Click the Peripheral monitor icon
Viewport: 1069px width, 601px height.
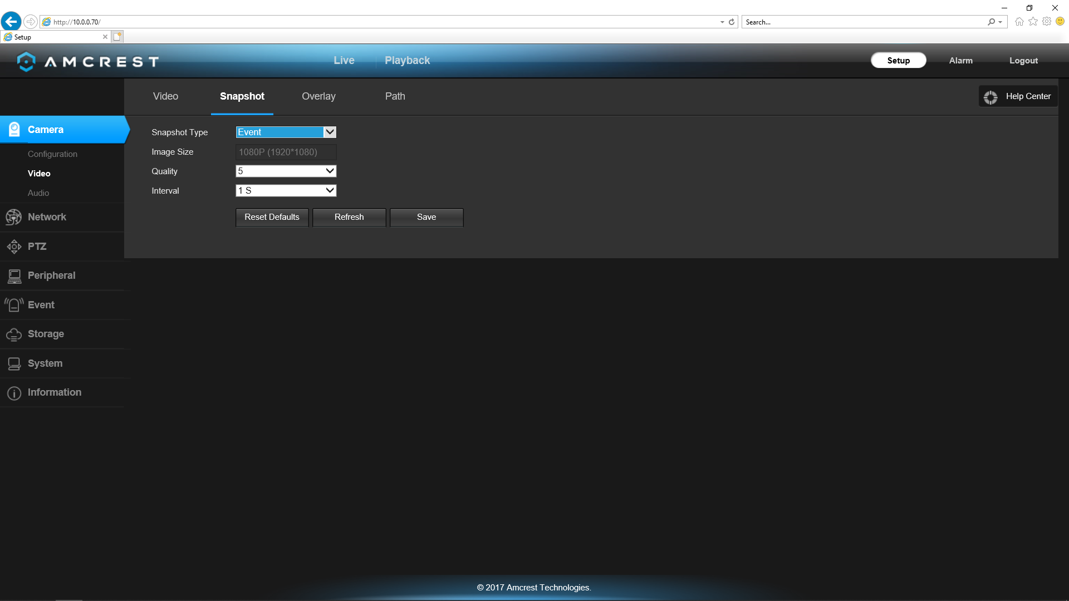[x=14, y=276]
